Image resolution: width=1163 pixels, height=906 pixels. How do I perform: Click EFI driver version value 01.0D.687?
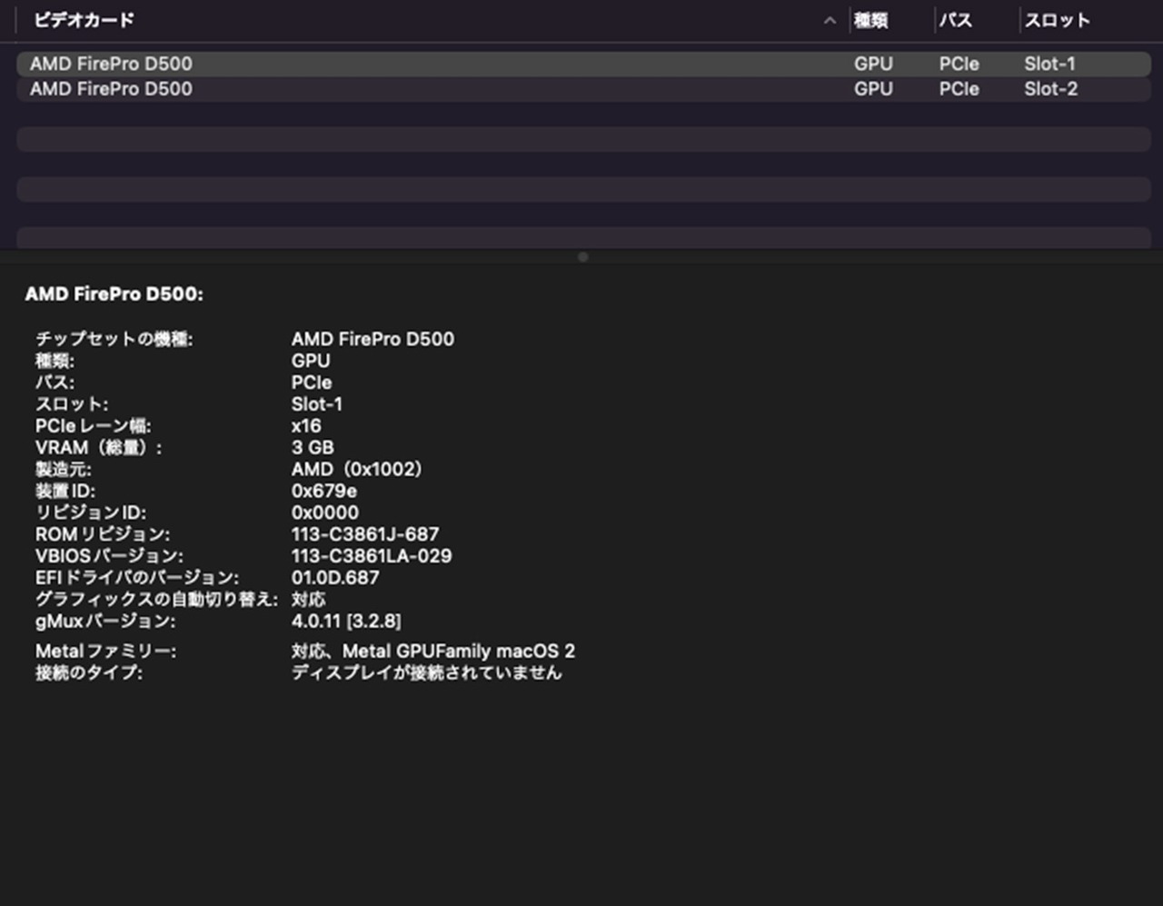[335, 578]
